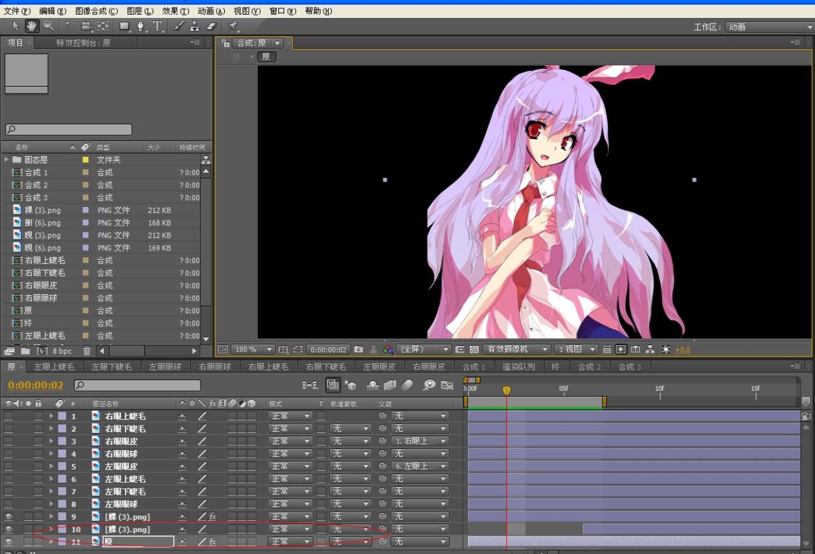Select the Puppet Pin tool
815x554 pixels.
pos(233,26)
